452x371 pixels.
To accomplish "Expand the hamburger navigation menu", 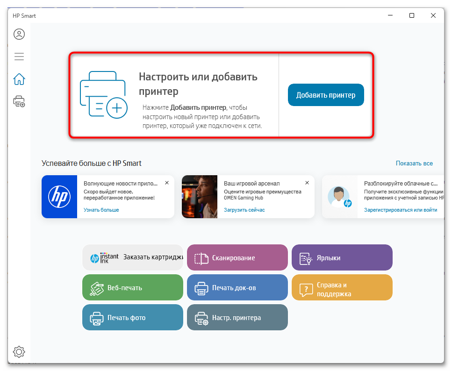I will (19, 56).
